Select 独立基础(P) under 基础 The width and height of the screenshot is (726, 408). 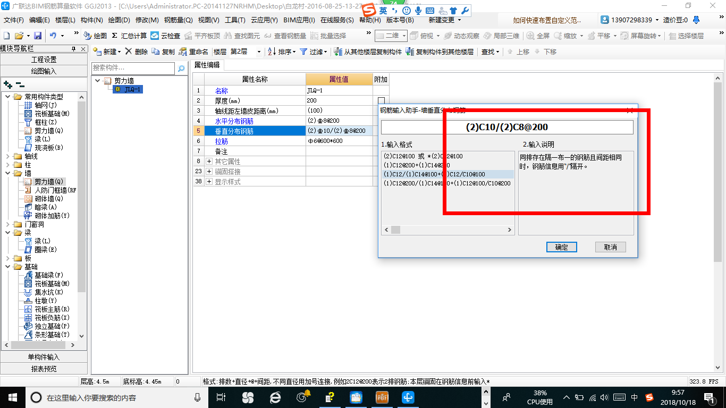click(47, 326)
